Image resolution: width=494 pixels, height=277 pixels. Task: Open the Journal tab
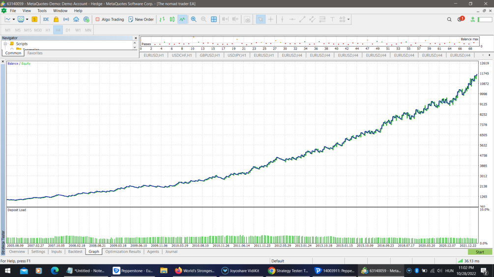[172, 252]
